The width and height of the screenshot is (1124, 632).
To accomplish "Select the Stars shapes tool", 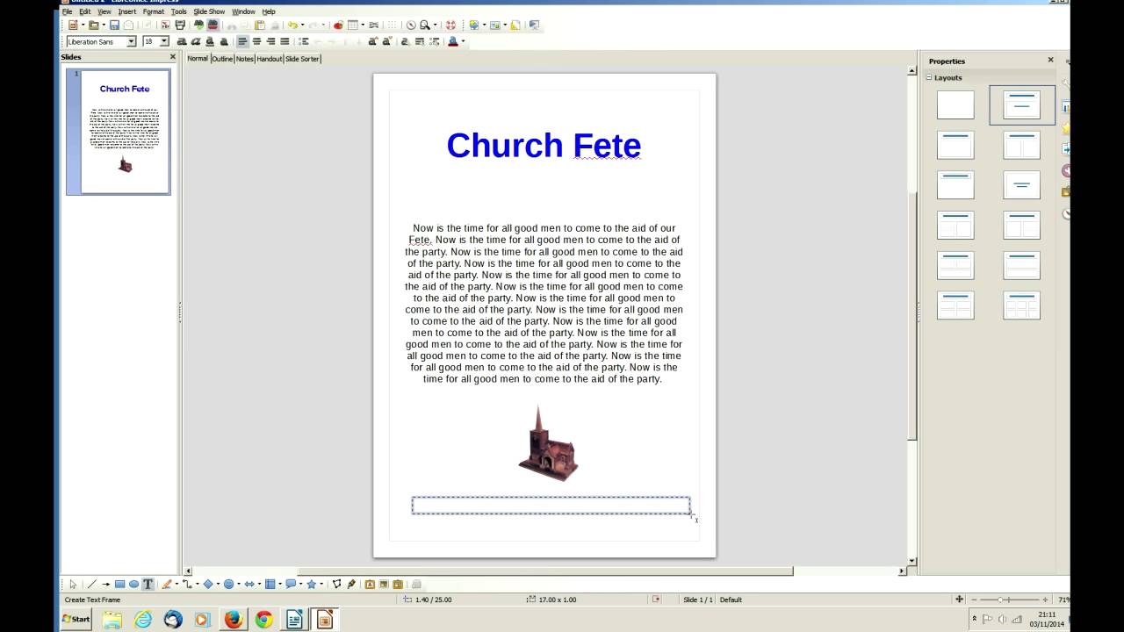I will [312, 584].
